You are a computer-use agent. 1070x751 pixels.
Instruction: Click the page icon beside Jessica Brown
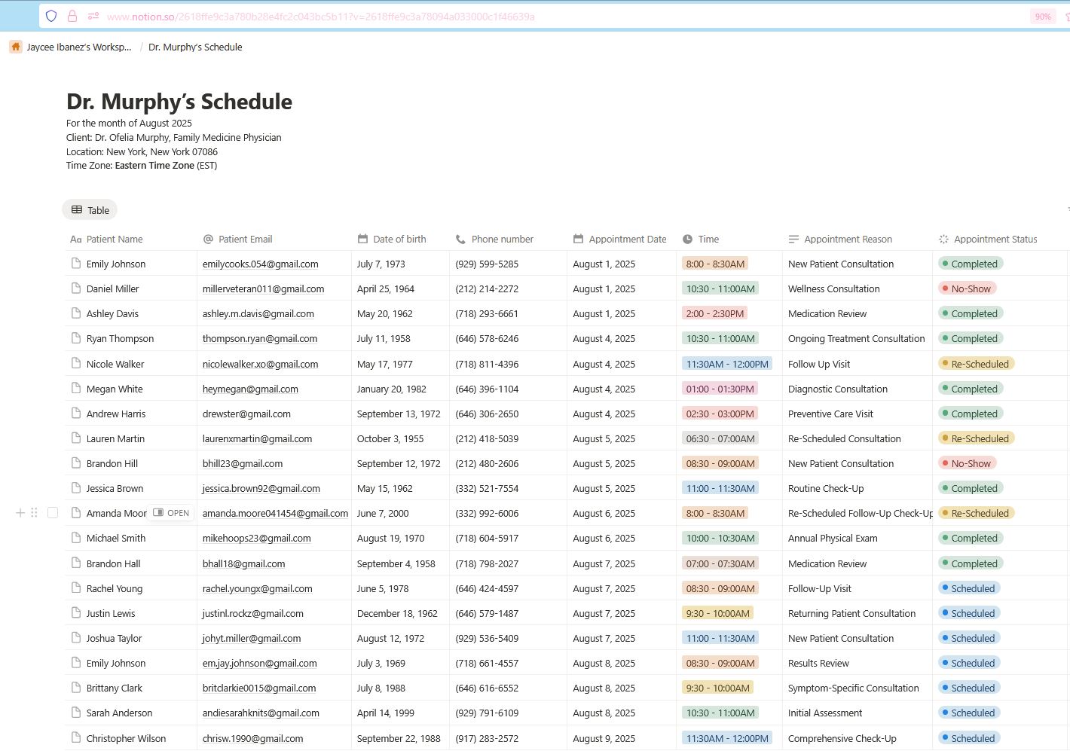pyautogui.click(x=76, y=487)
